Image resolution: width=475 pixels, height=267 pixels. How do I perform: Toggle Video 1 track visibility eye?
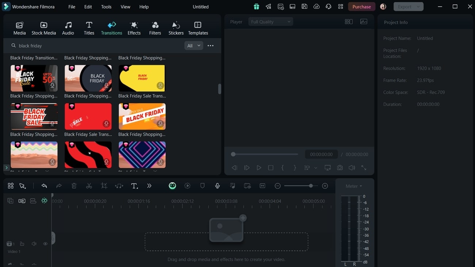[45, 244]
